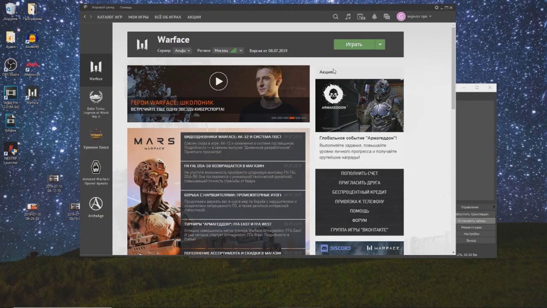Click Настройки in OBS window
The width and height of the screenshot is (547, 308).
click(x=472, y=234)
